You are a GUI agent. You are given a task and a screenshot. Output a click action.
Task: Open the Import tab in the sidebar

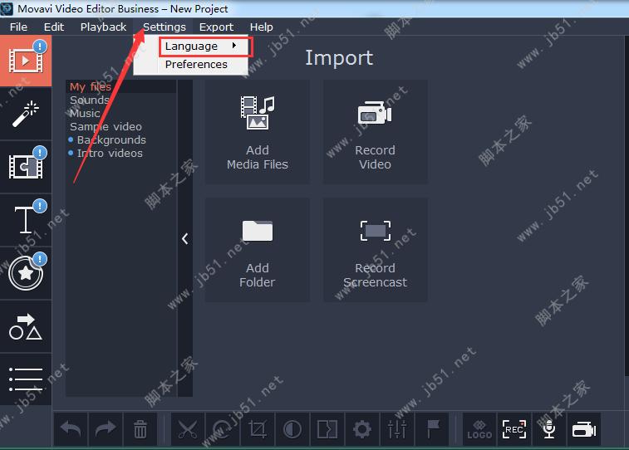coord(26,61)
